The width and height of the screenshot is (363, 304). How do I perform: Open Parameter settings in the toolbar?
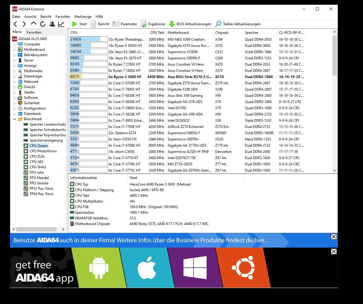125,24
